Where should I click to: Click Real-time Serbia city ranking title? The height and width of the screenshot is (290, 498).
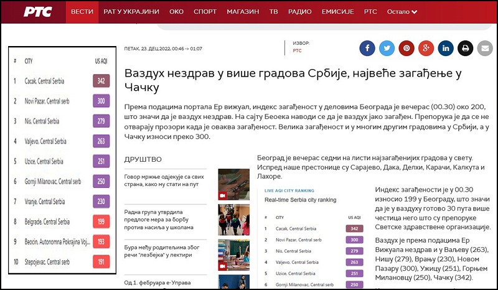[x=301, y=200]
